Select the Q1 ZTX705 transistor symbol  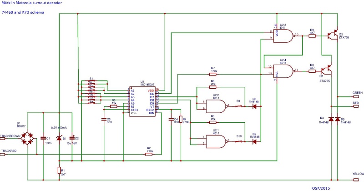pos(324,70)
